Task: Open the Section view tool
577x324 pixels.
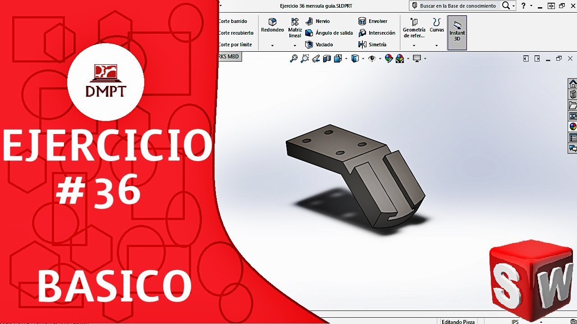Action: click(x=327, y=58)
